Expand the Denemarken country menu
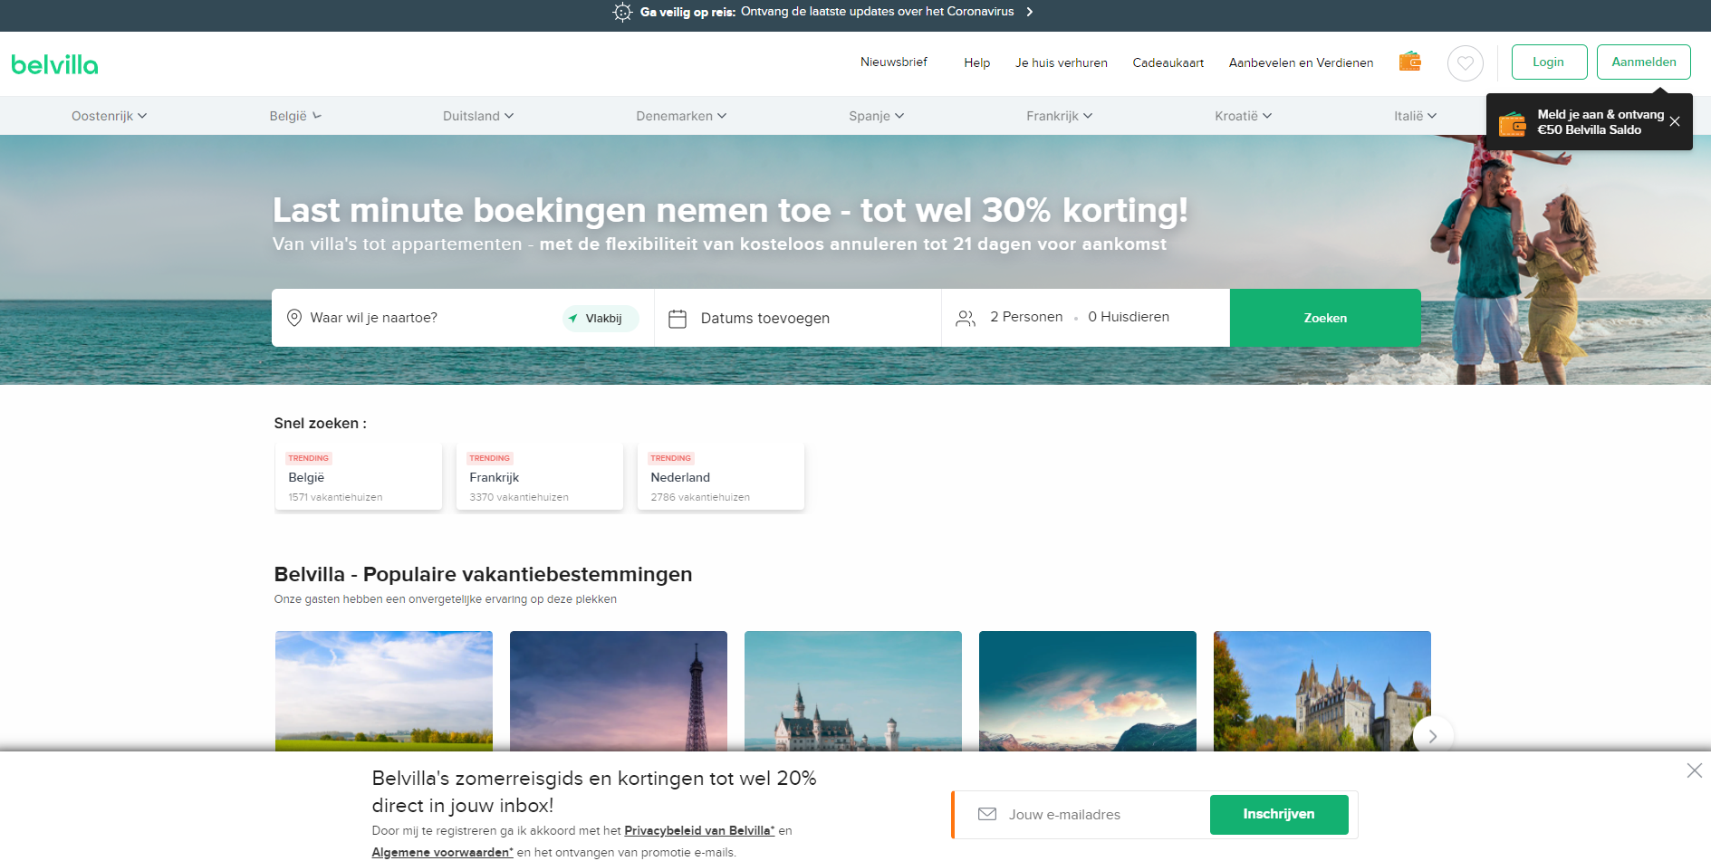The height and width of the screenshot is (861, 1711). pos(681,116)
